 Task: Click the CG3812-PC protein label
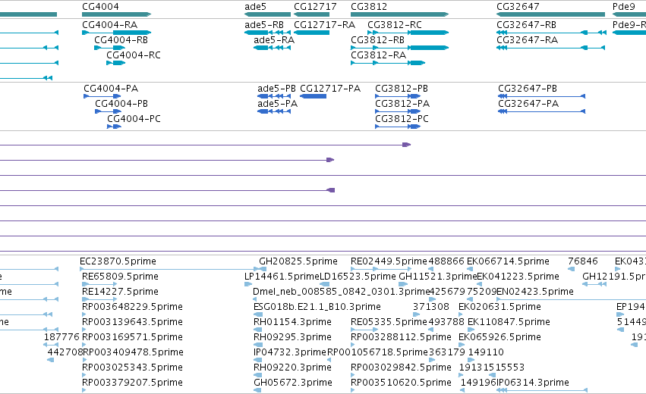click(x=402, y=119)
